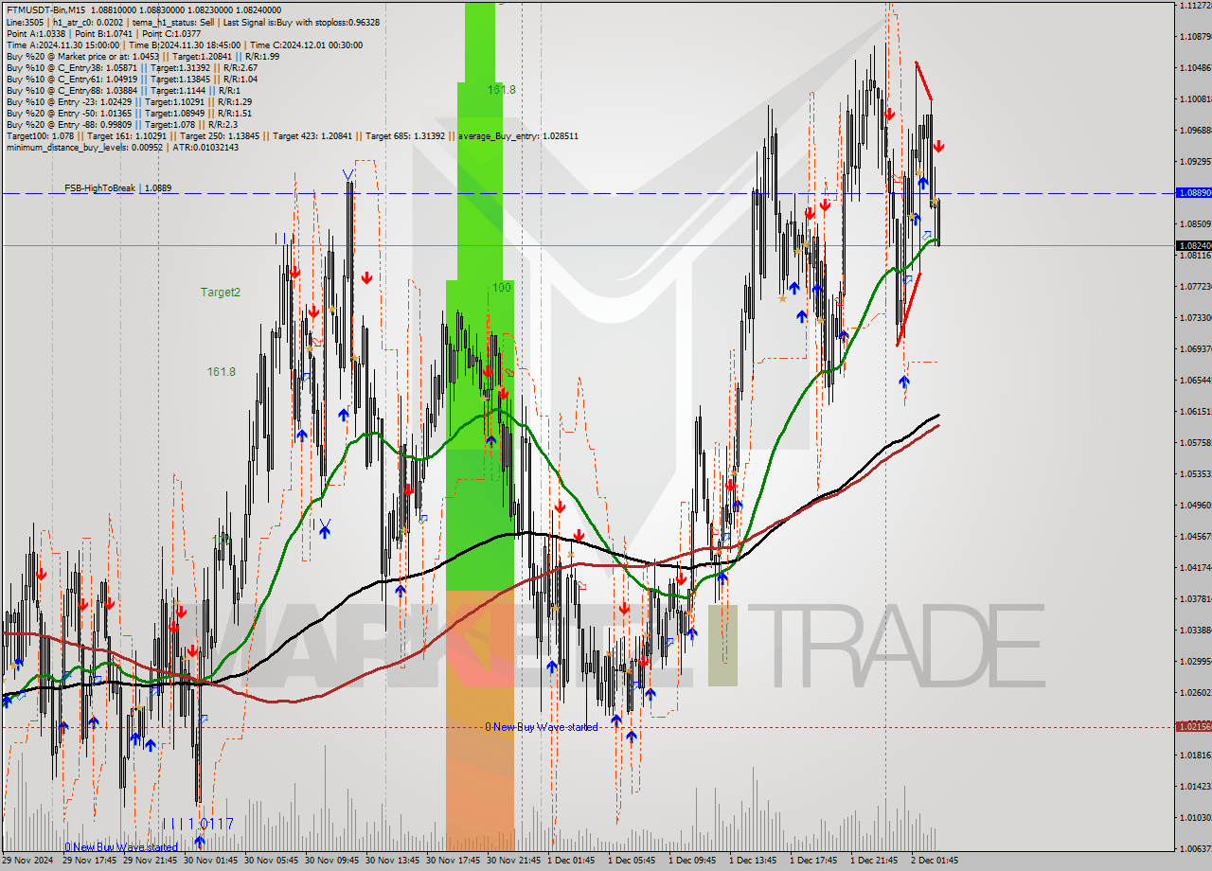Screen dimensions: 1212x871
Task: Click the '30 Nov 17:45' time axis label
Action: pyautogui.click(x=454, y=861)
